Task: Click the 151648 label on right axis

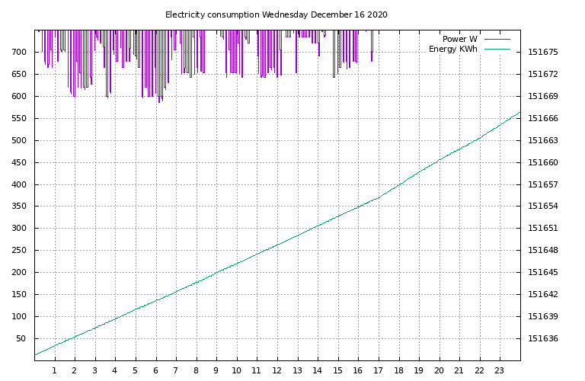Action: pos(543,251)
